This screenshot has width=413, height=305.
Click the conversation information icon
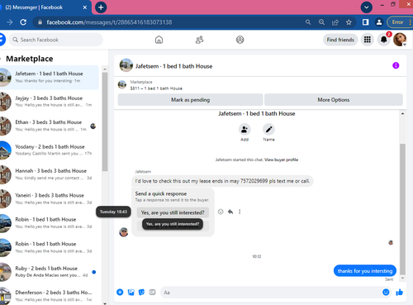click(x=396, y=65)
